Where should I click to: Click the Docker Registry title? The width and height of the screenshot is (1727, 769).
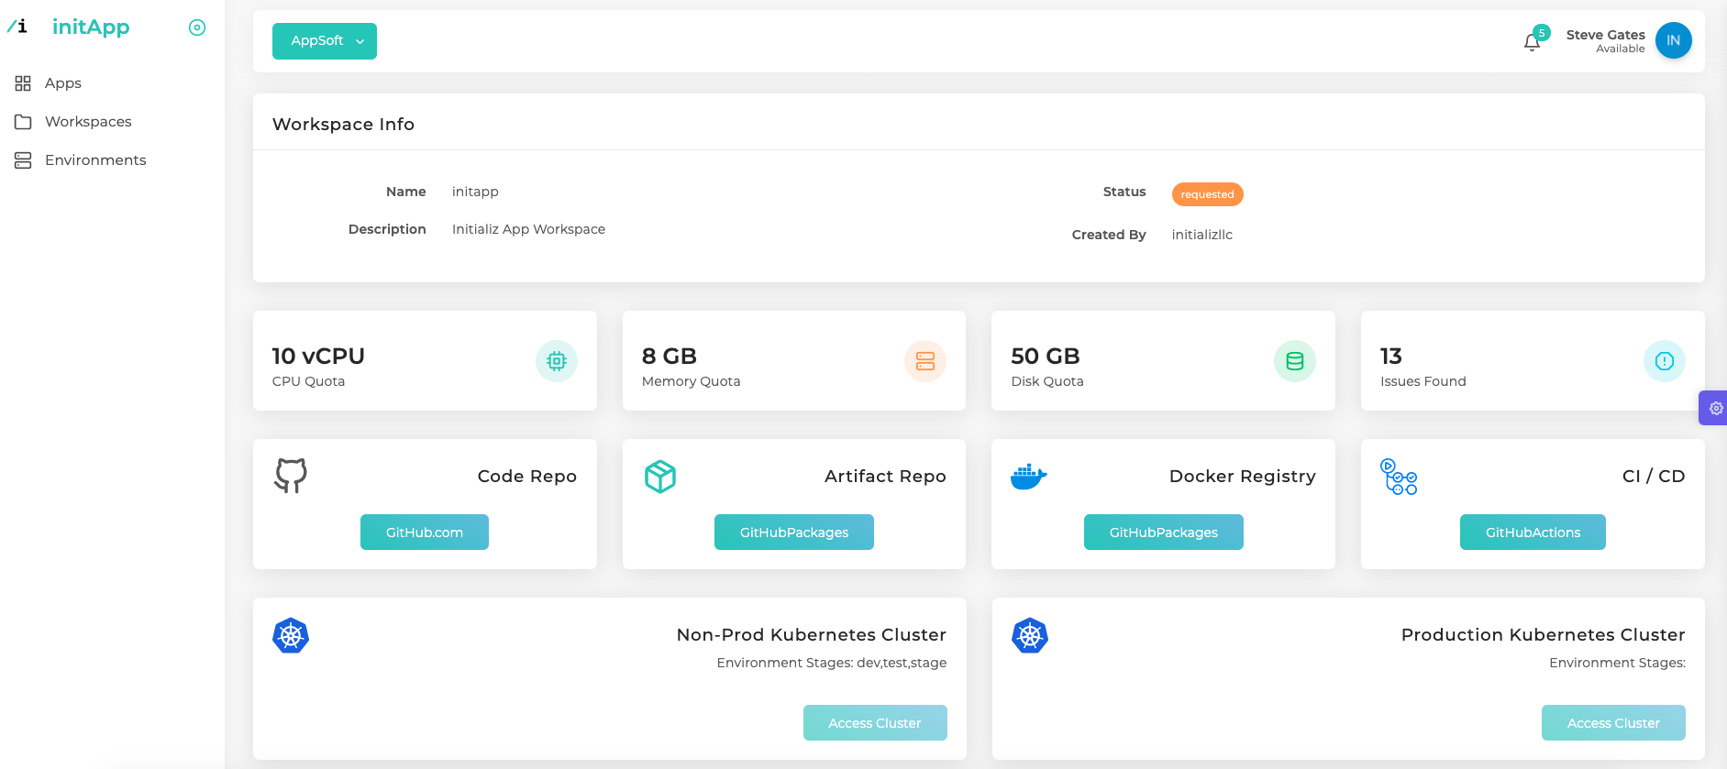pos(1243,477)
